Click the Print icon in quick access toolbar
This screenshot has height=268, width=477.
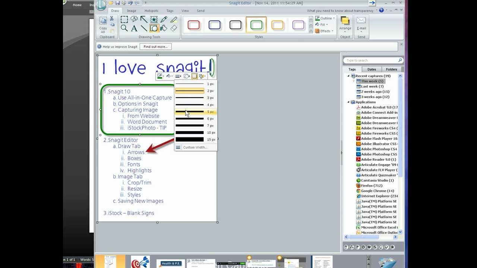pyautogui.click(x=124, y=3)
